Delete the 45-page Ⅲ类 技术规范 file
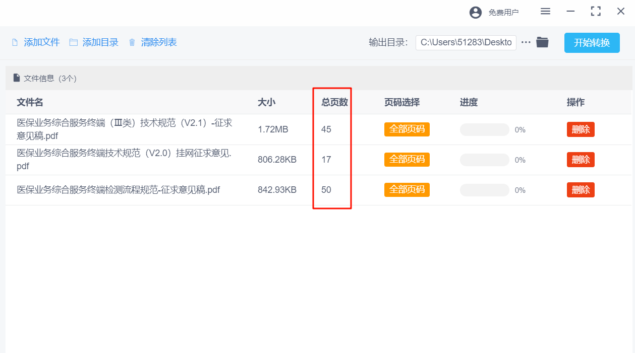 (581, 129)
